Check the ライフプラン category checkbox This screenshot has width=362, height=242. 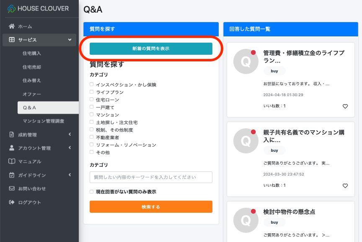[92, 92]
